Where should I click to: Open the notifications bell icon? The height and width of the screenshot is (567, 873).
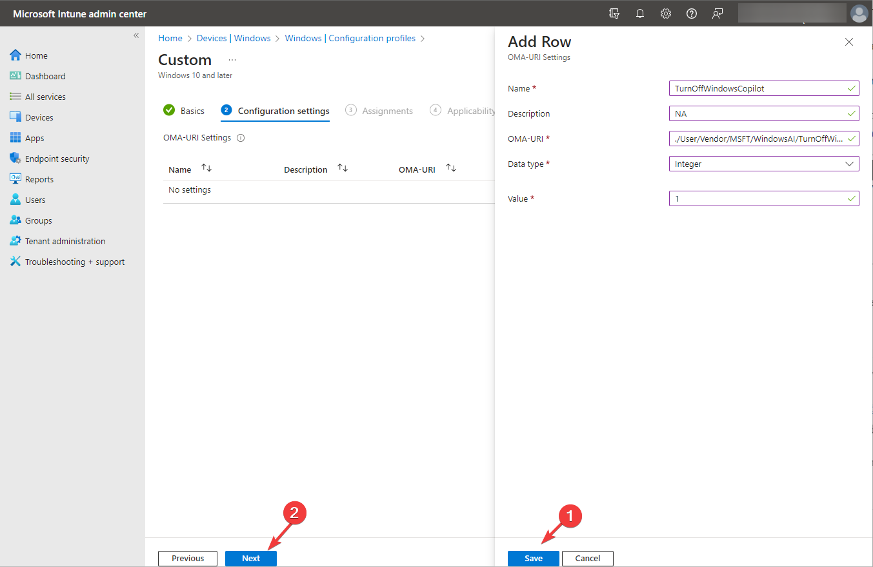[x=640, y=14]
